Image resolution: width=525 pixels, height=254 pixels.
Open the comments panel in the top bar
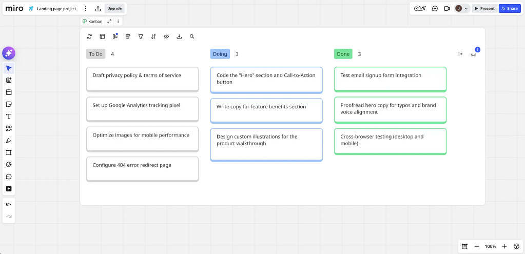435,8
